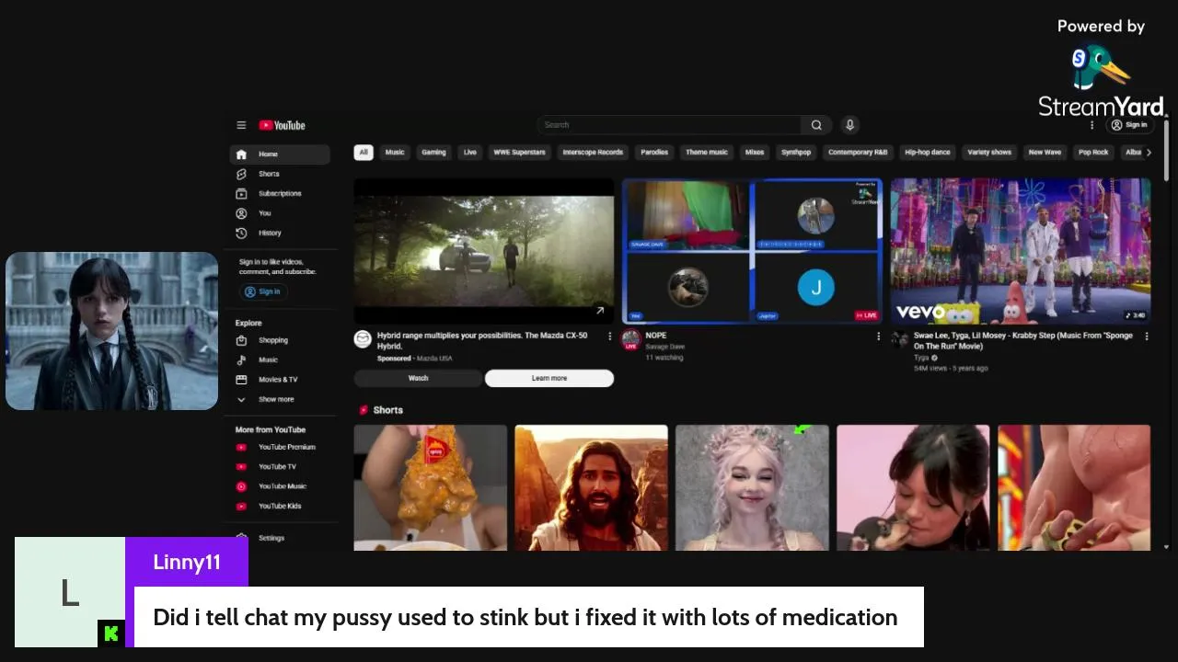Open YouTube Premium link
Image resolution: width=1178 pixels, height=662 pixels.
coord(280,448)
